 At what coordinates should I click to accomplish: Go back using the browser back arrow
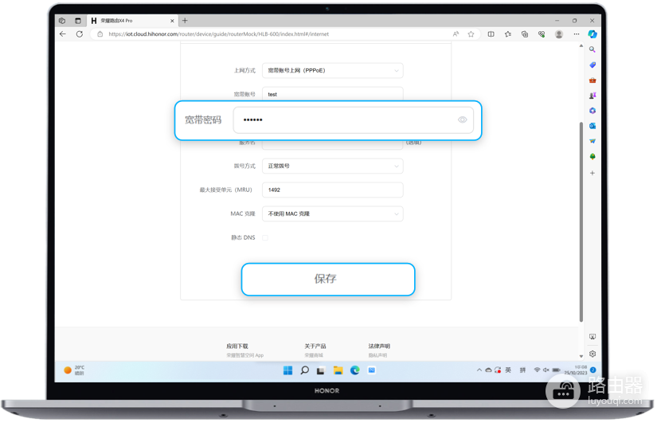[x=63, y=34]
